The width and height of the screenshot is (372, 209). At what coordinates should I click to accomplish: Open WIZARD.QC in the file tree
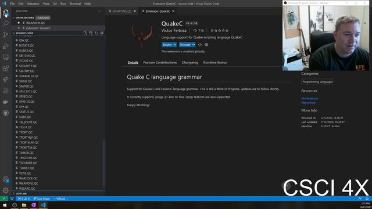[27, 189]
